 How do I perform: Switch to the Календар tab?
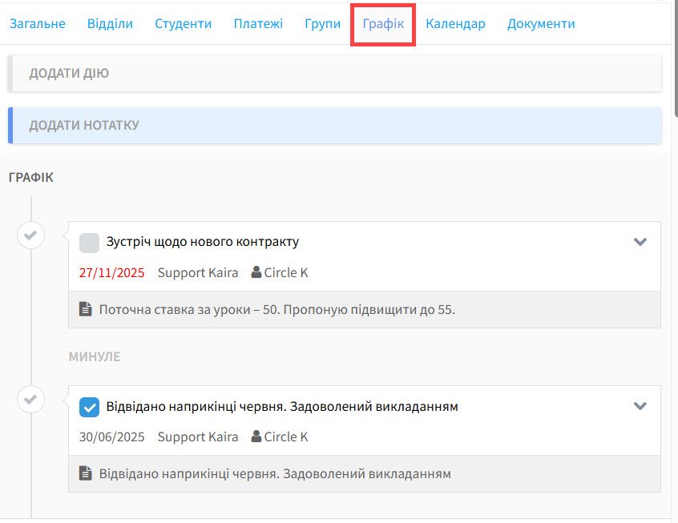[455, 24]
